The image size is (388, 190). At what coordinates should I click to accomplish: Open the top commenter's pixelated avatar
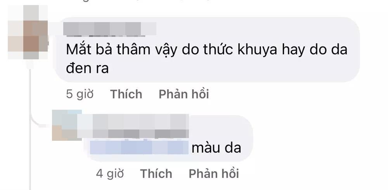tap(28, 32)
